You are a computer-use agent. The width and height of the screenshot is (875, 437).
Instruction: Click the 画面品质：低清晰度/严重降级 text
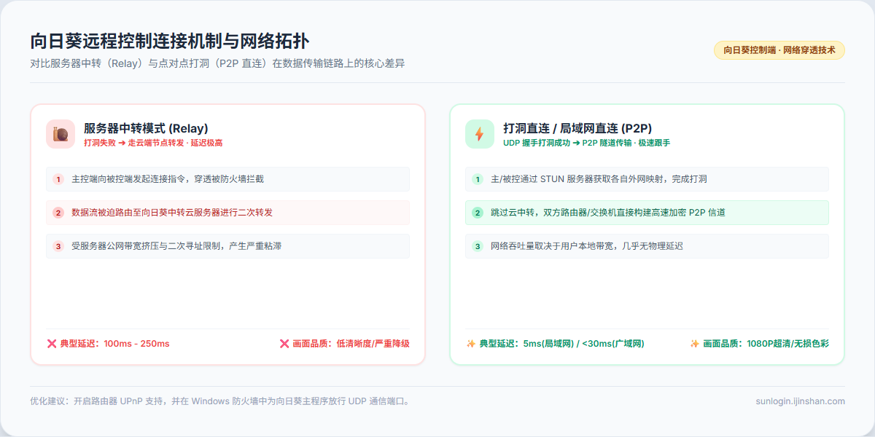click(x=351, y=344)
